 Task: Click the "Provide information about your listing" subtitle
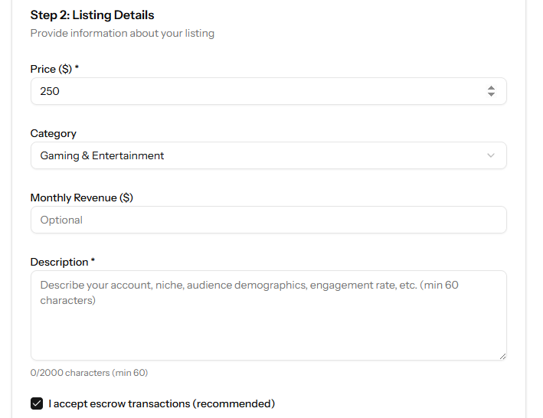[x=123, y=33]
